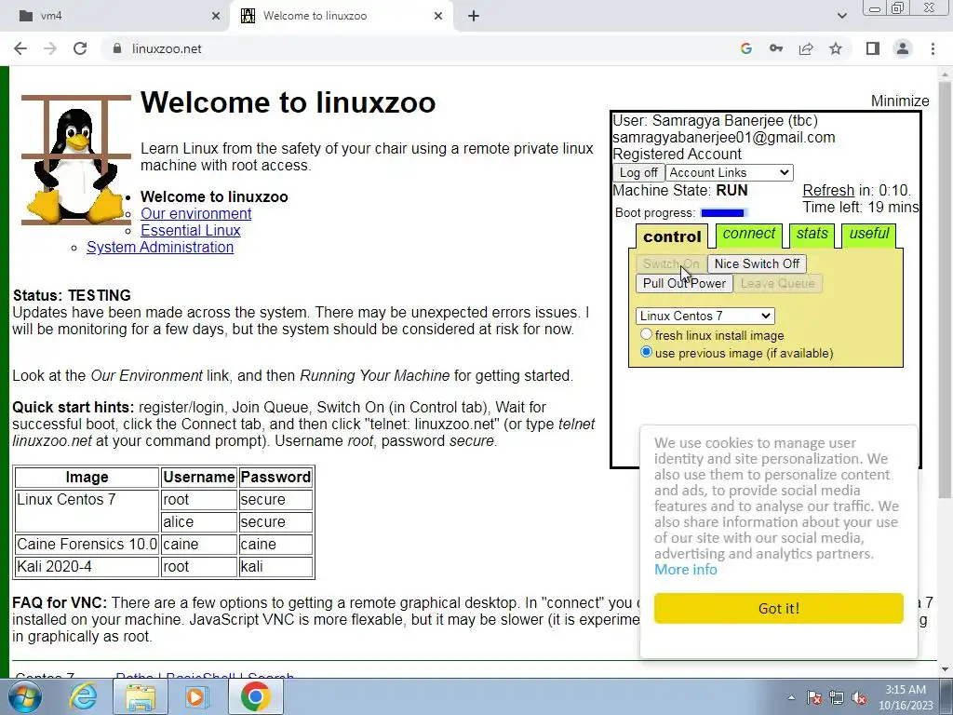Click Chrome icon in taskbar
The image size is (953, 715).
pos(255,696)
